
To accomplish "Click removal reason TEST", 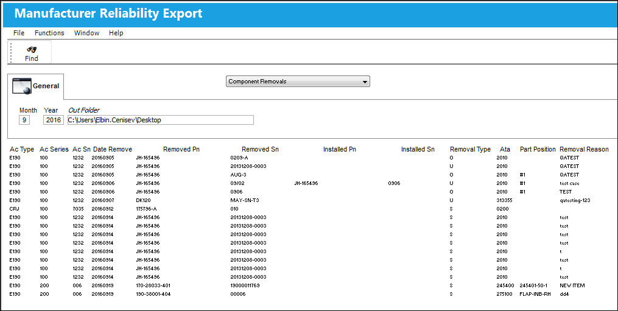I will click(x=566, y=192).
